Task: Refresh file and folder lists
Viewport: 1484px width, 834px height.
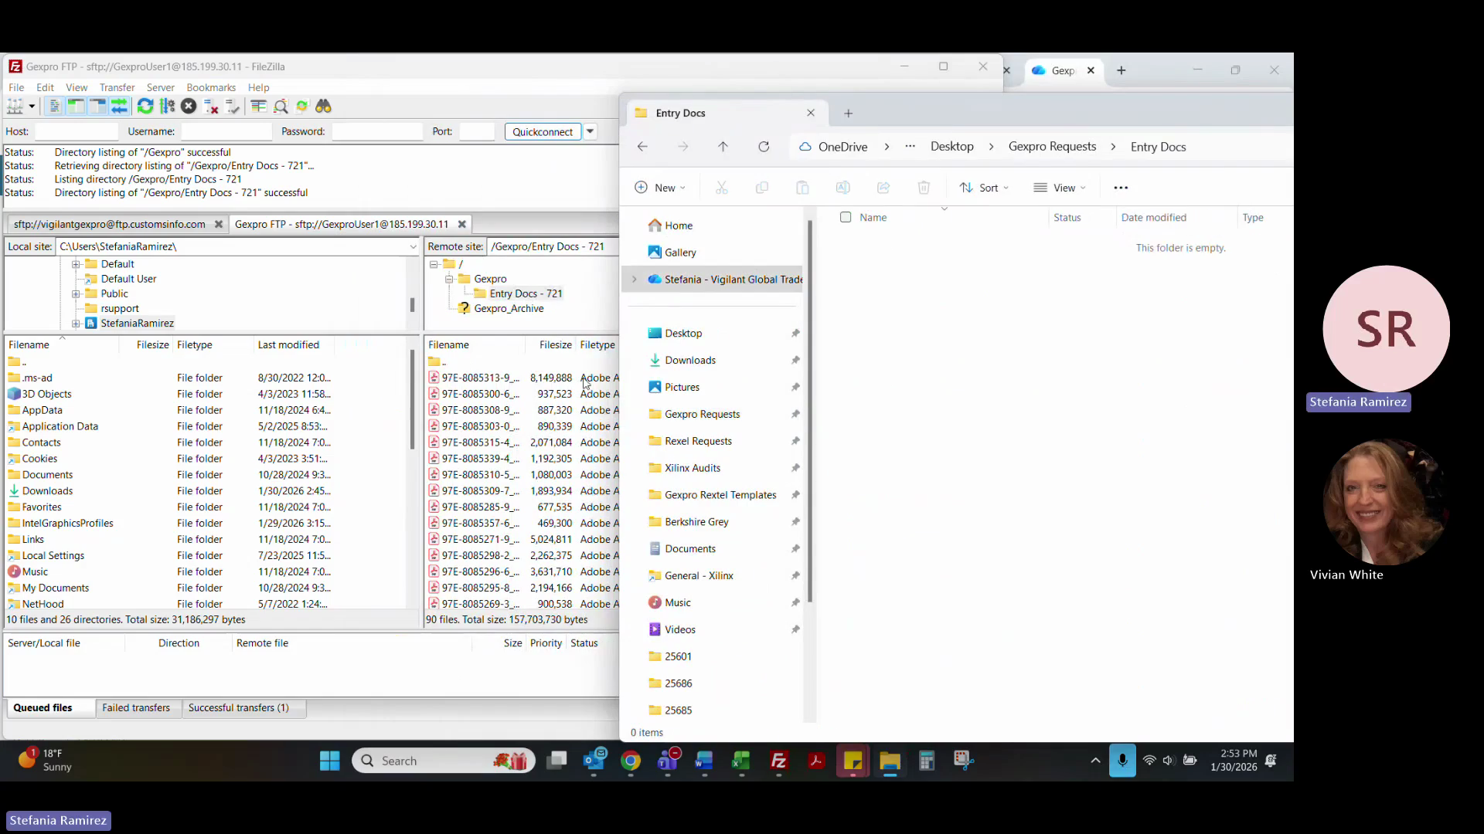Action: (x=145, y=107)
